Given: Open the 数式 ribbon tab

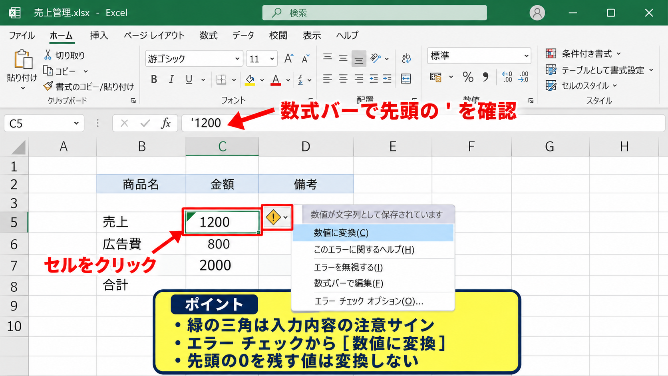Looking at the screenshot, I should (x=208, y=35).
